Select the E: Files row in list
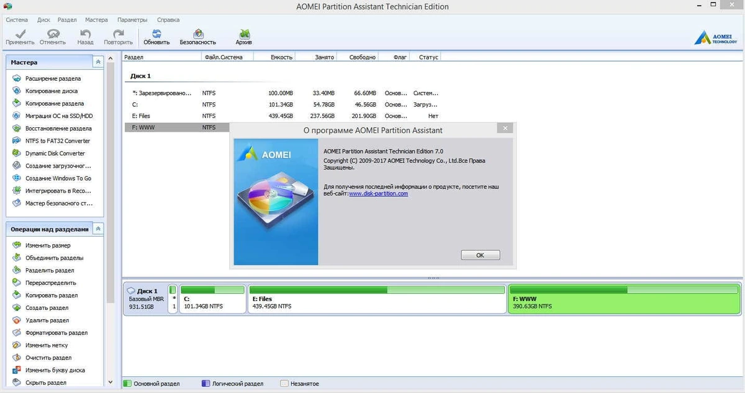 pos(282,116)
